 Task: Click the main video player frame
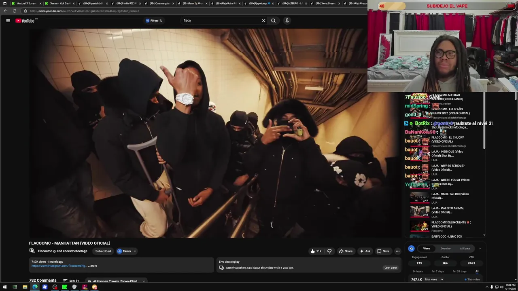[214, 133]
